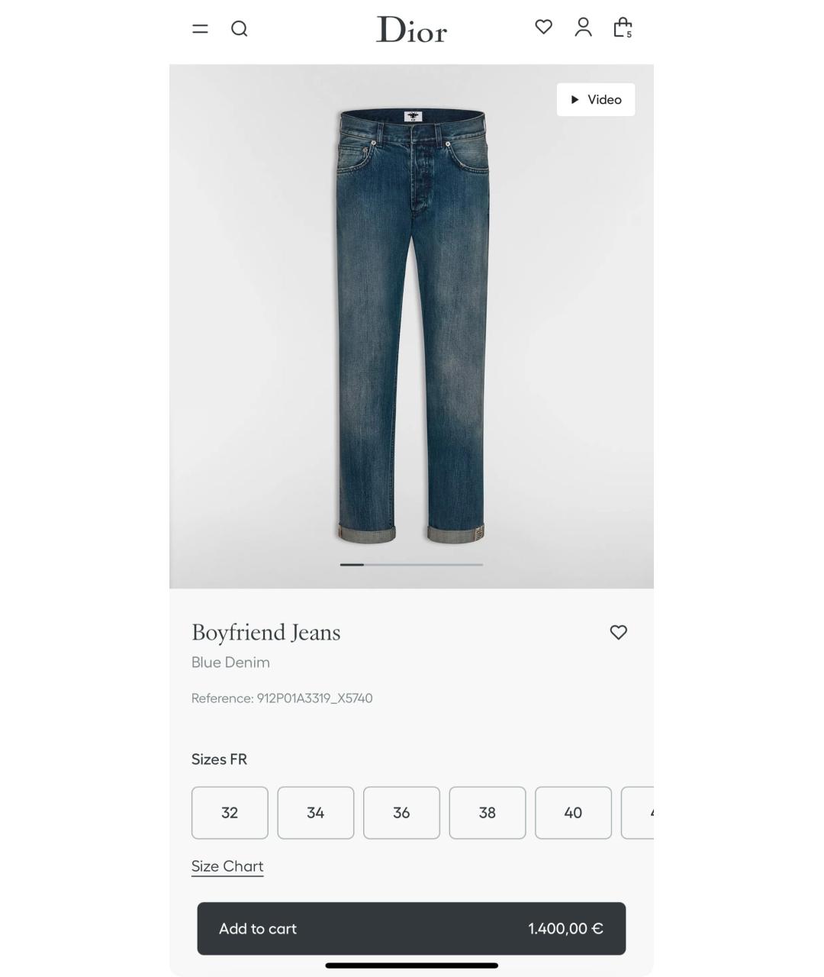This screenshot has width=824, height=977.
Task: Add Boyfriend Jeans to wishlist heart
Action: (619, 632)
